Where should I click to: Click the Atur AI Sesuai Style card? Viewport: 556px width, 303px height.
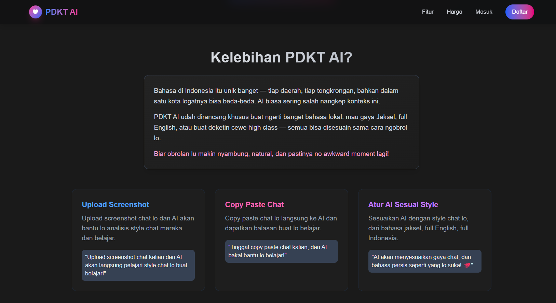(x=424, y=240)
